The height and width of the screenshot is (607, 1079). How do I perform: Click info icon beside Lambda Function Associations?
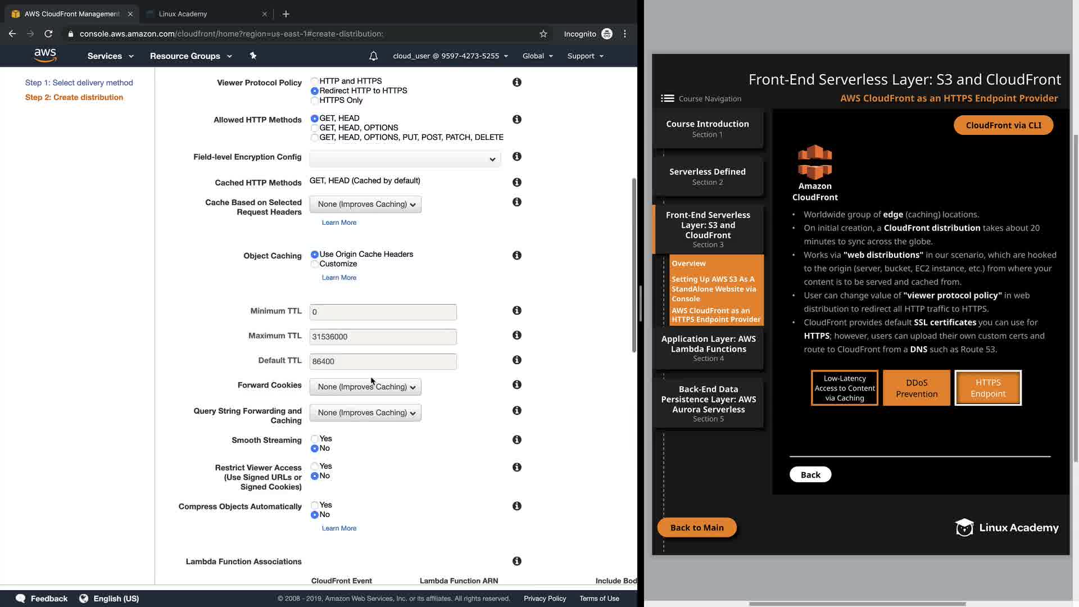point(517,561)
